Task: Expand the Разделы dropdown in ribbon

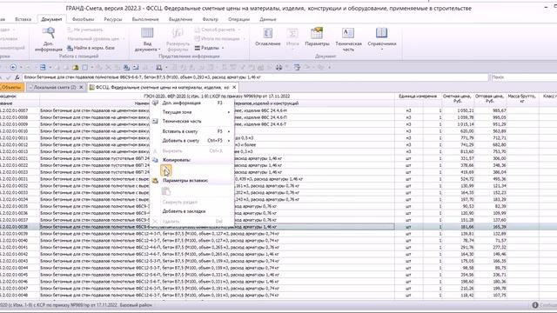Action: coord(209,48)
